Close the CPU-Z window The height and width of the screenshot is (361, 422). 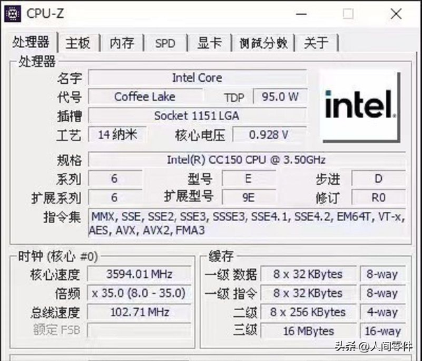pos(396,14)
